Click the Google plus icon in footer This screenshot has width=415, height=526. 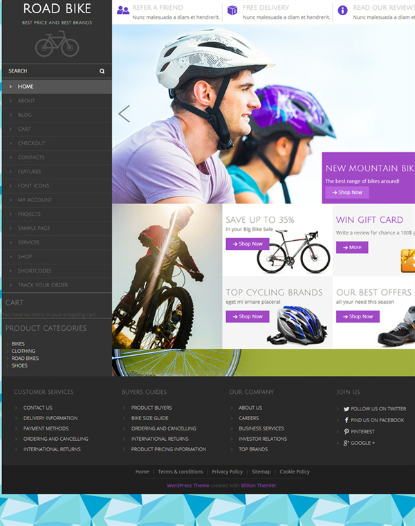(x=347, y=443)
